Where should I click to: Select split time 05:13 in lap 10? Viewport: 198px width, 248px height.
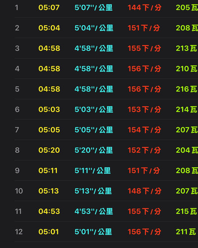pos(49,191)
